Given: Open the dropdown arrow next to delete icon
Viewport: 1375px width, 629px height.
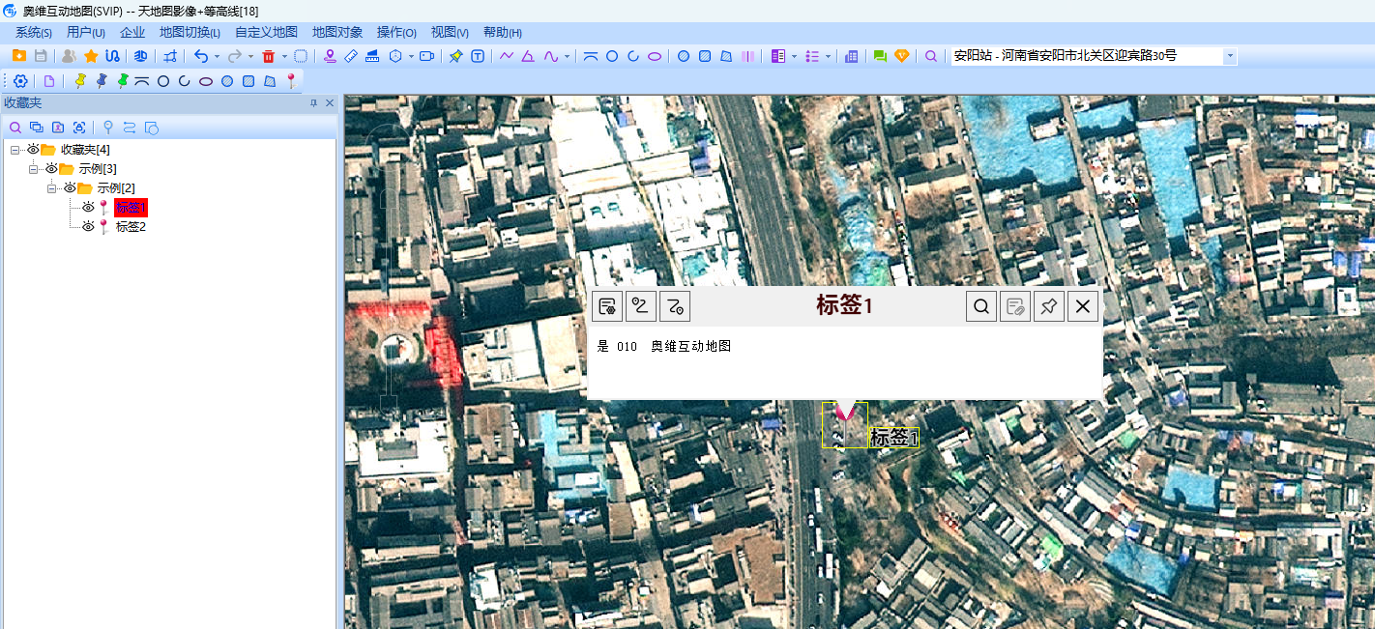Looking at the screenshot, I should click(x=284, y=56).
